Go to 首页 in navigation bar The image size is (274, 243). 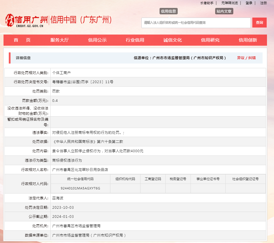tap(22, 40)
